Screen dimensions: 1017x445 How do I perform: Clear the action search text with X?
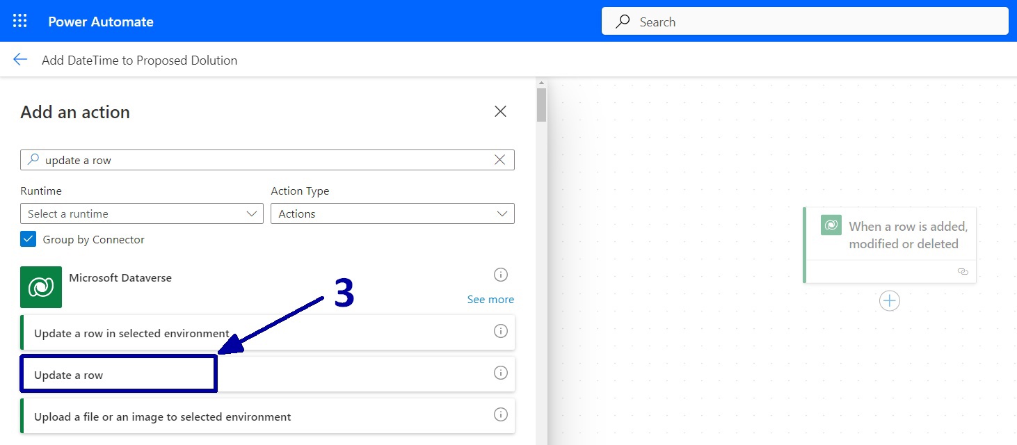coord(499,160)
